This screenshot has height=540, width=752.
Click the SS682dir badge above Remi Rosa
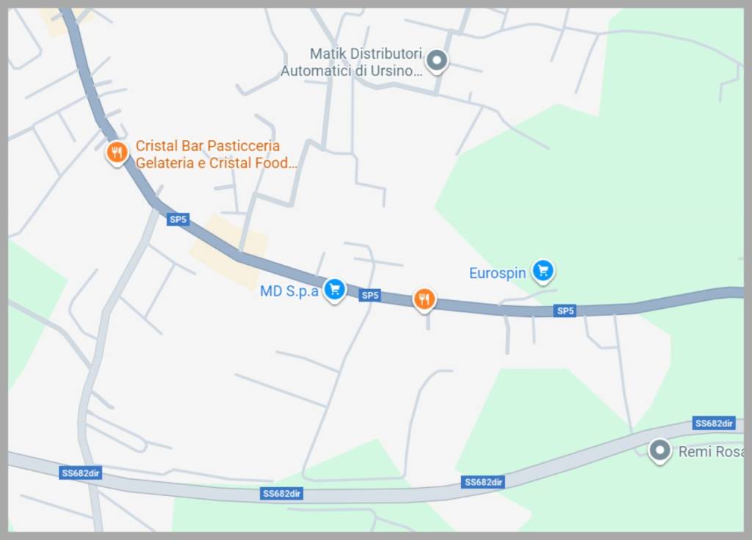pyautogui.click(x=714, y=423)
